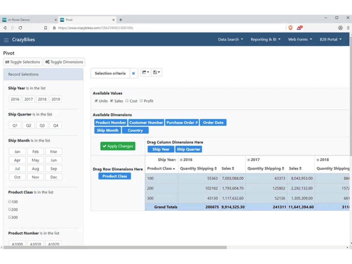Bookmark this page using the bookmark icon

tap(45, 28)
